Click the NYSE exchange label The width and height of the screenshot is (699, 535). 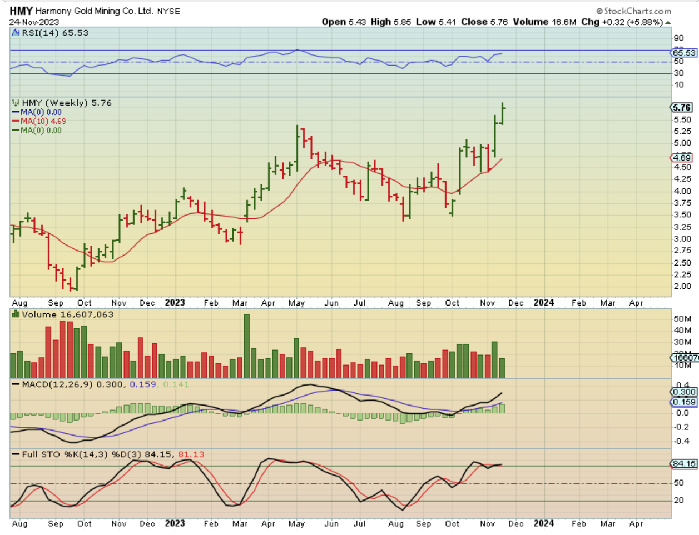[x=168, y=12]
